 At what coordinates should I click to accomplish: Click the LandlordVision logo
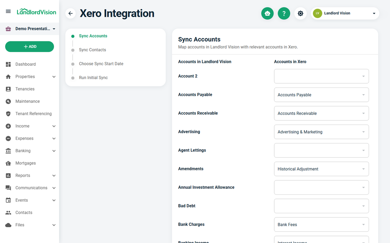(x=37, y=12)
